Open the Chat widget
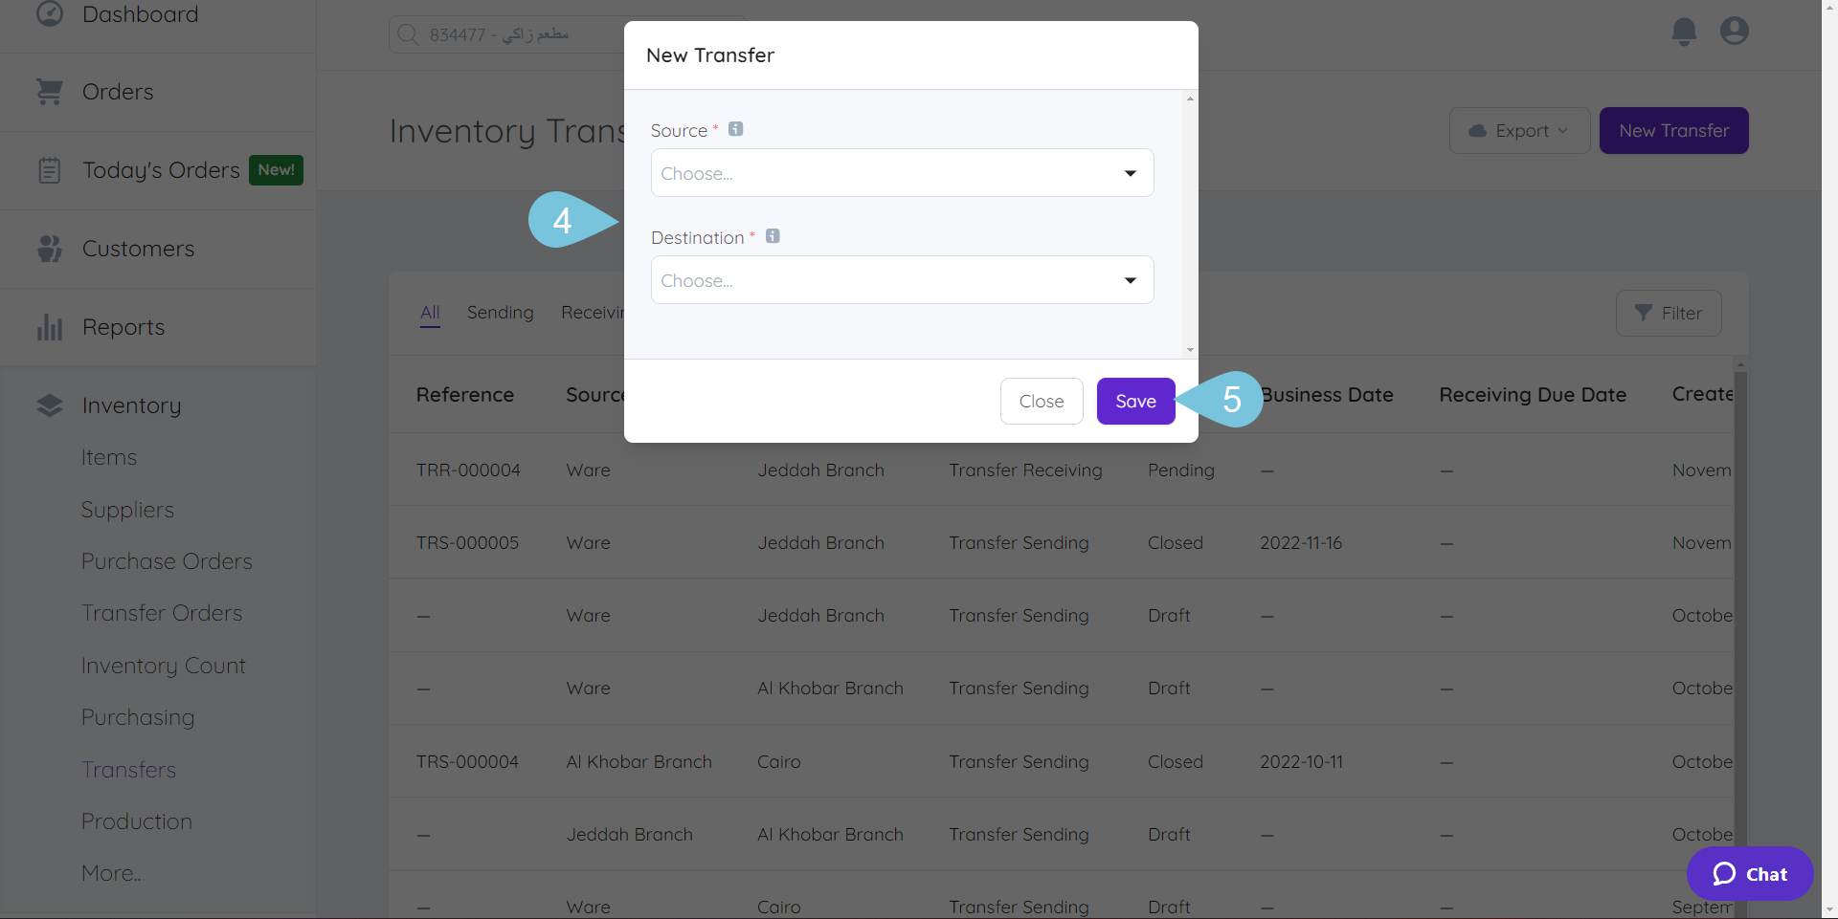This screenshot has height=919, width=1838. pyautogui.click(x=1749, y=873)
